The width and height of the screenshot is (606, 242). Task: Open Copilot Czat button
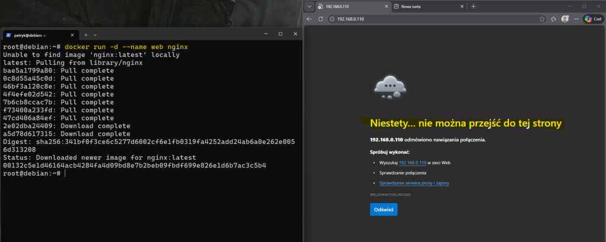tap(592, 19)
